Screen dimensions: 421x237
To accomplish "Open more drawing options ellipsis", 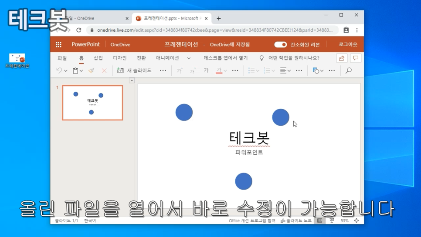I will [x=332, y=70].
